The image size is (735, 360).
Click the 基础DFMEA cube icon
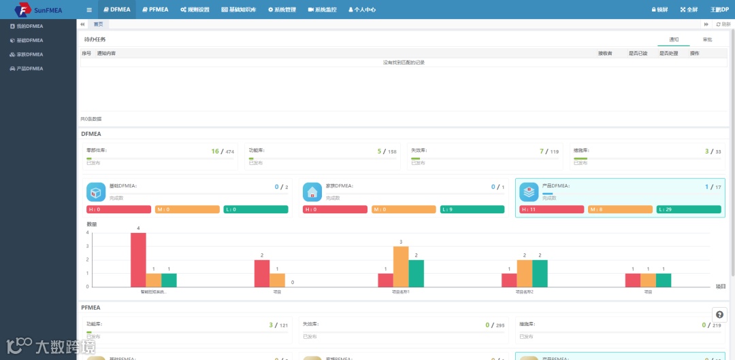[96, 192]
